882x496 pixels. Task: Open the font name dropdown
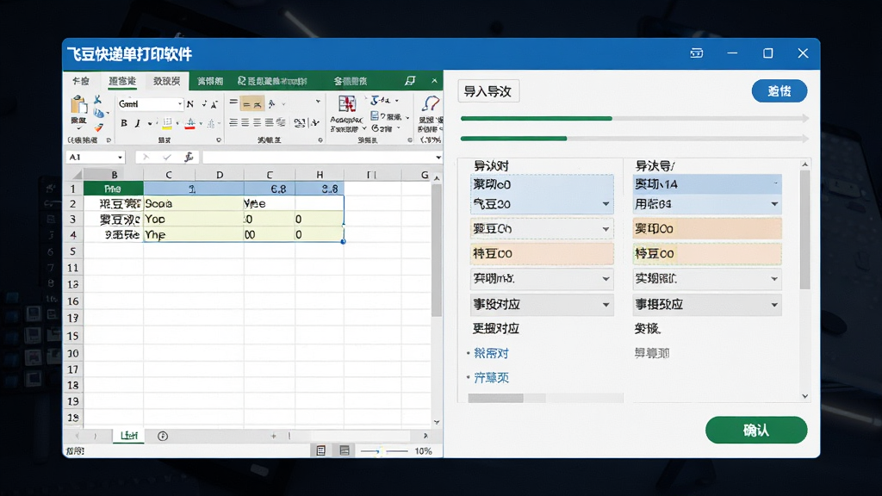tap(179, 104)
